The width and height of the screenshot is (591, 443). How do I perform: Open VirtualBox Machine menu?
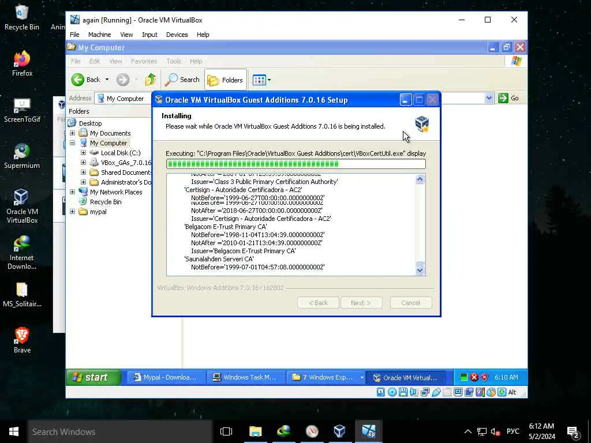coord(99,35)
